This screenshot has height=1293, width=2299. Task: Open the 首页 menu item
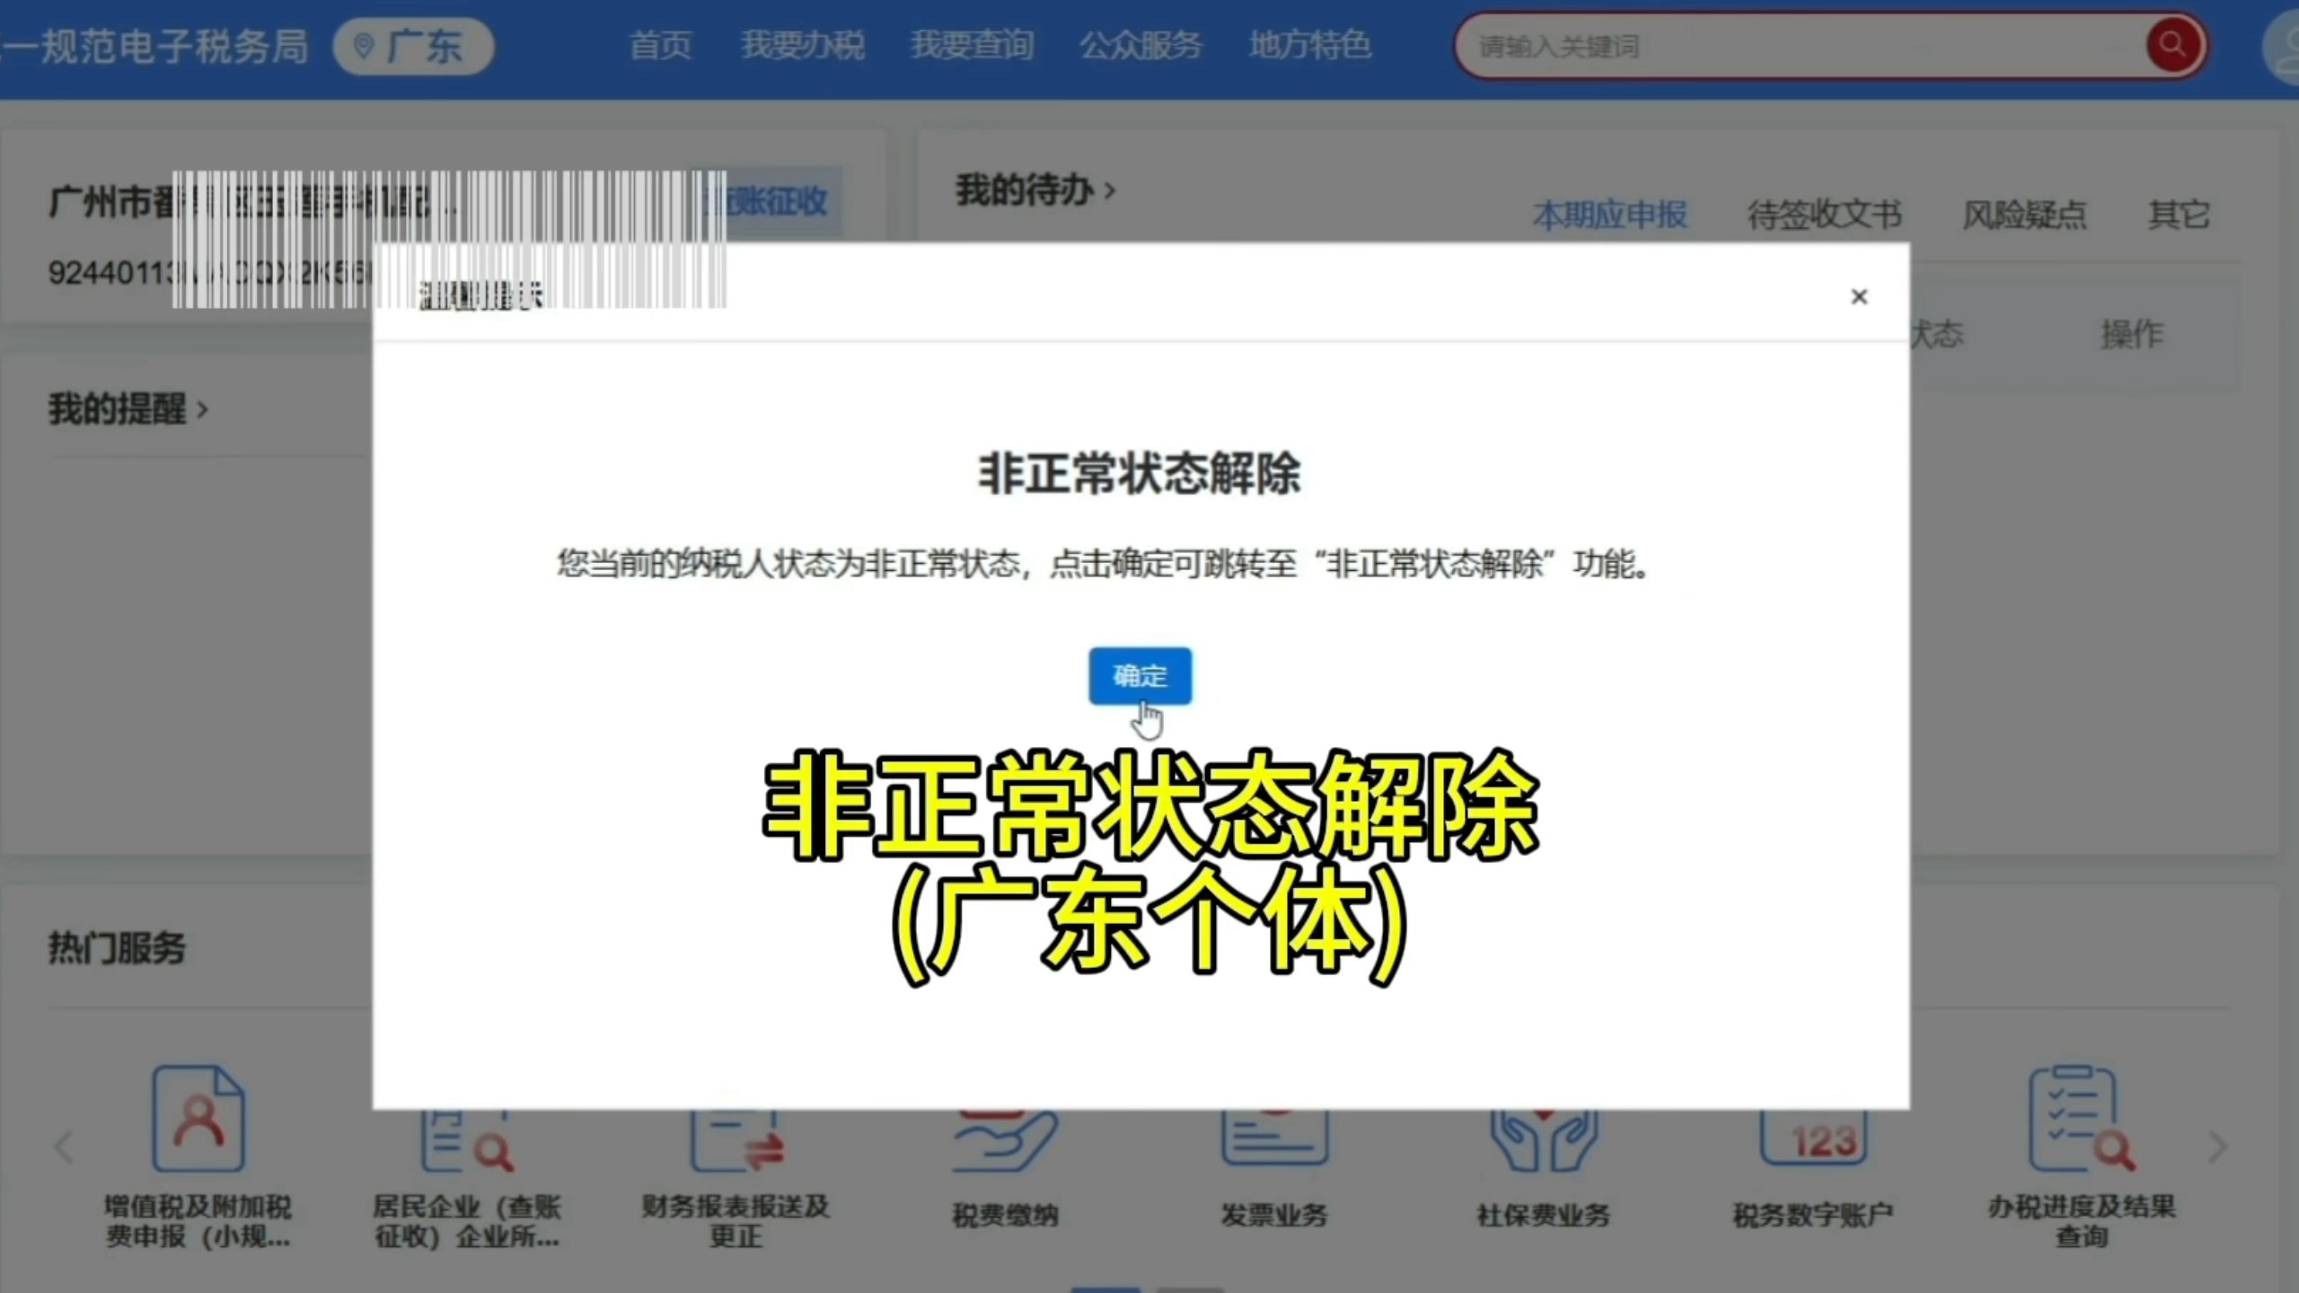coord(660,45)
